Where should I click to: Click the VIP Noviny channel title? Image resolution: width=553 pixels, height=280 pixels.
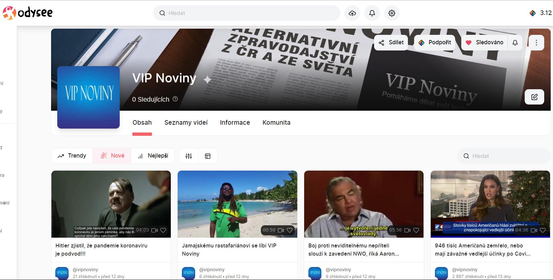164,78
